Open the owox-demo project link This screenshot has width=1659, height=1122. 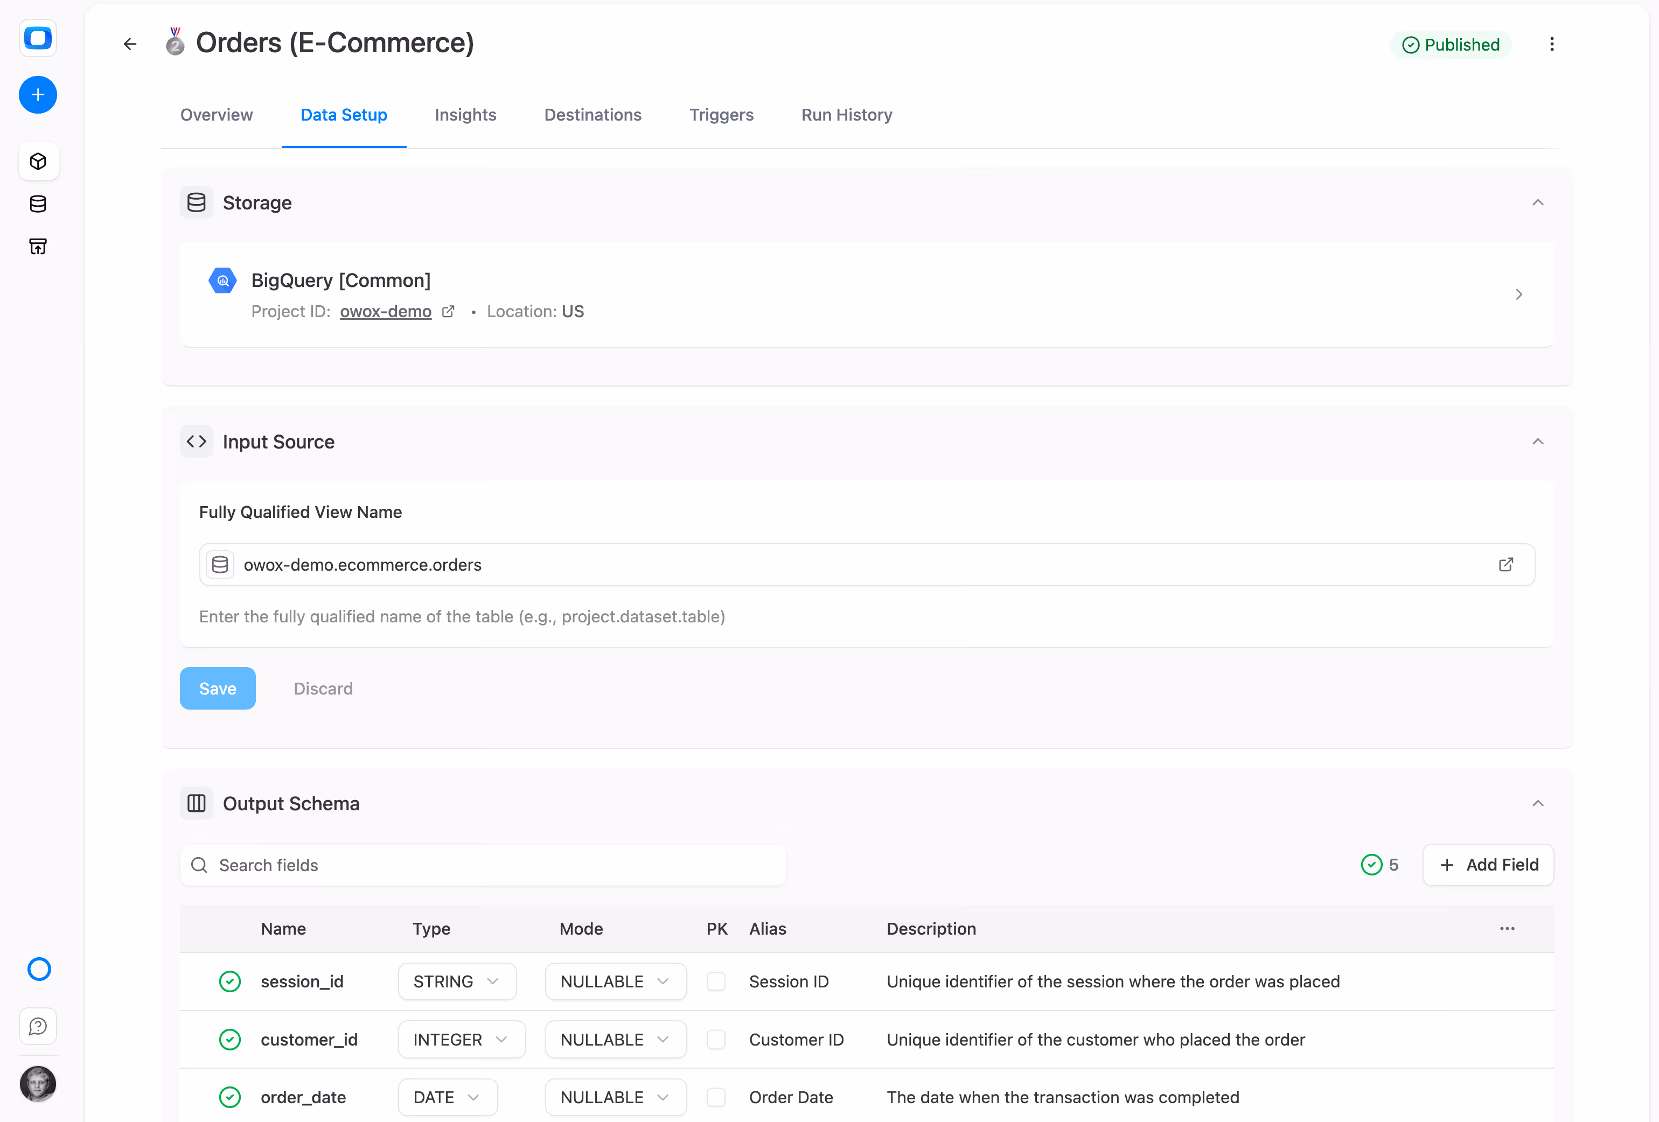point(386,311)
